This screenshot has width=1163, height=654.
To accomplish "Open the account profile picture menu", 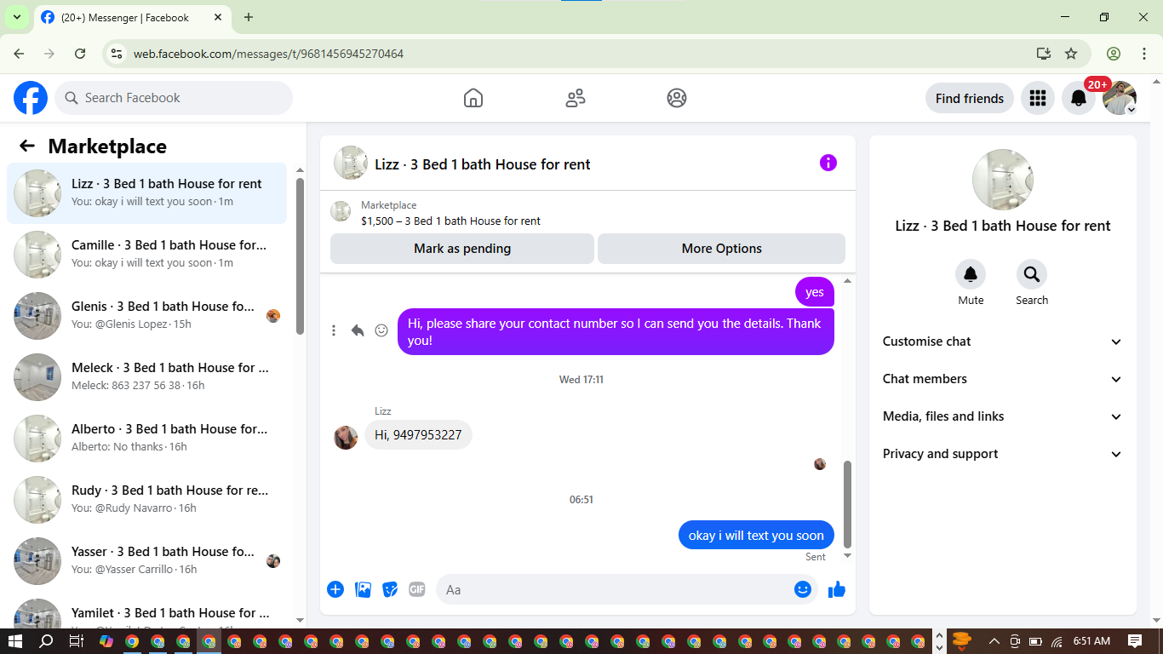I will (1120, 98).
